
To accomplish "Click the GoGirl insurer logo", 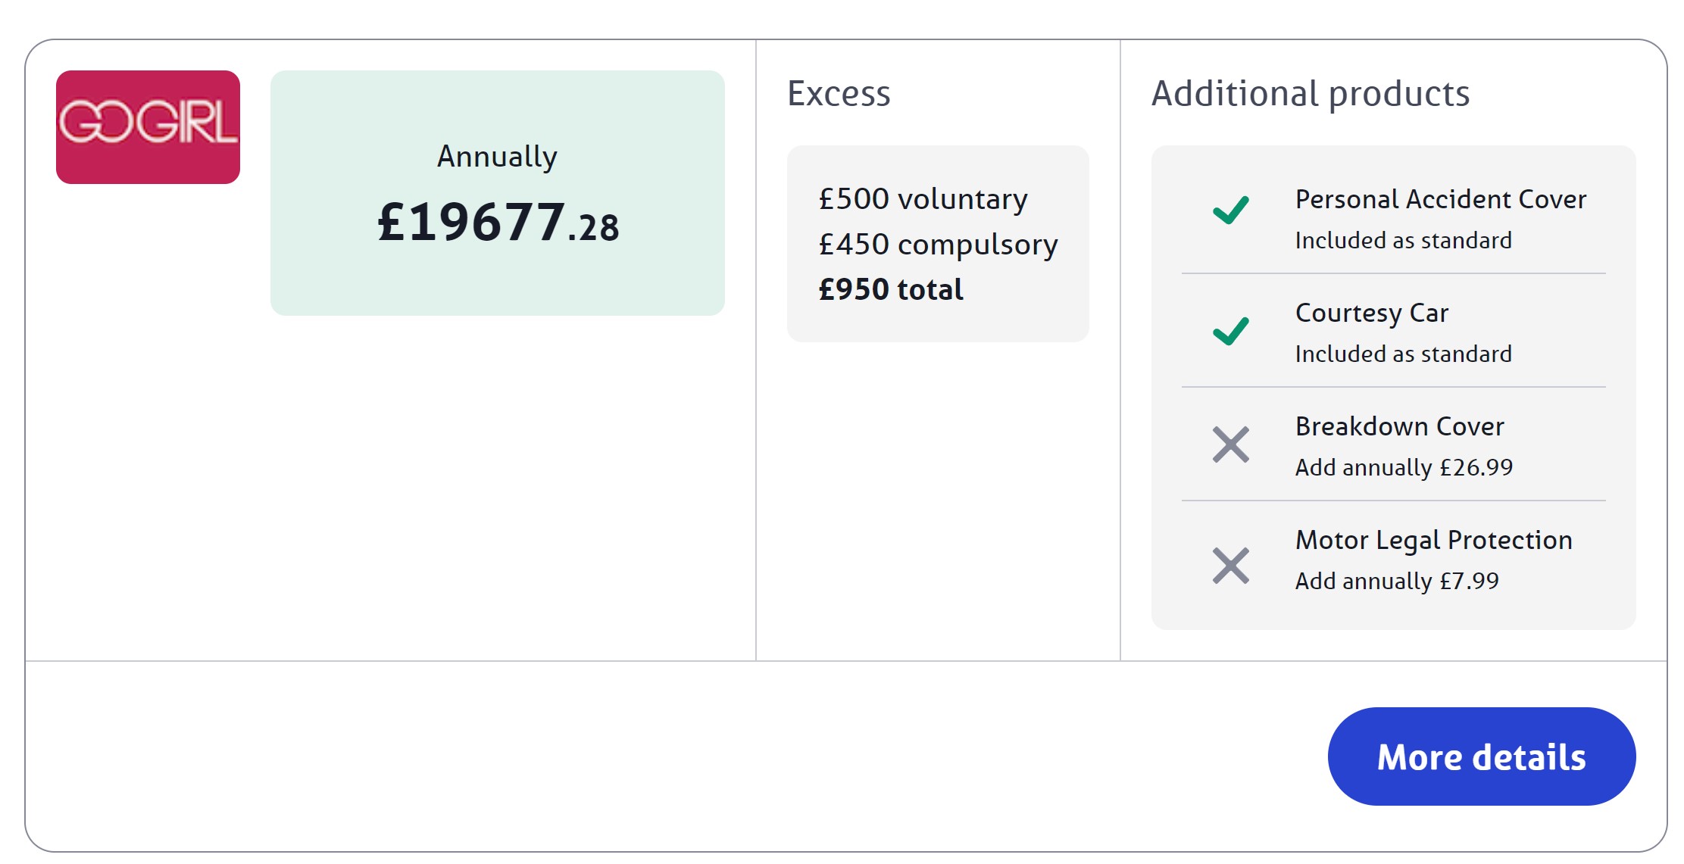I will click(x=148, y=126).
